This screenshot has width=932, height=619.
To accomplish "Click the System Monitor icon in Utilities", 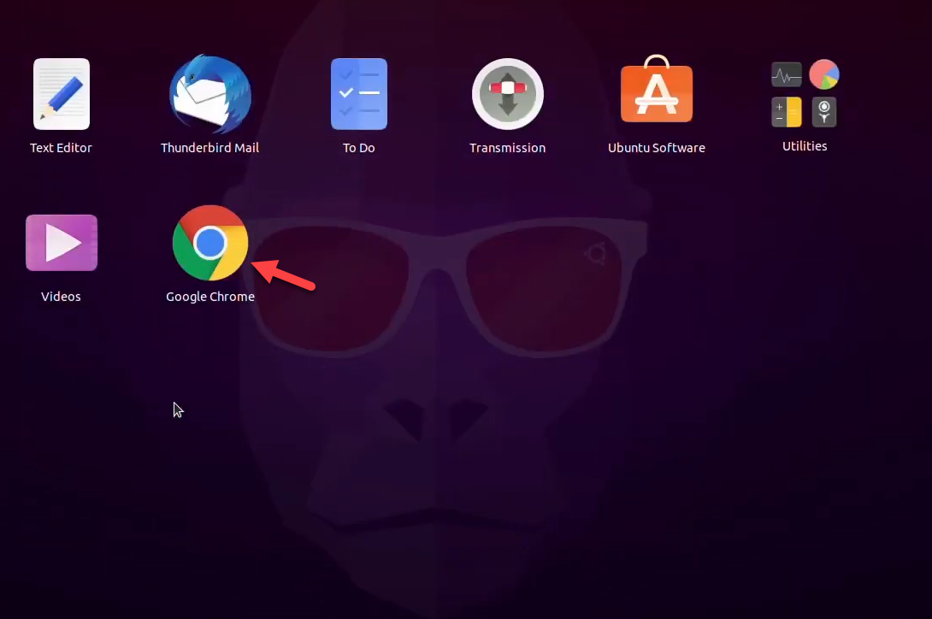I will (x=787, y=75).
